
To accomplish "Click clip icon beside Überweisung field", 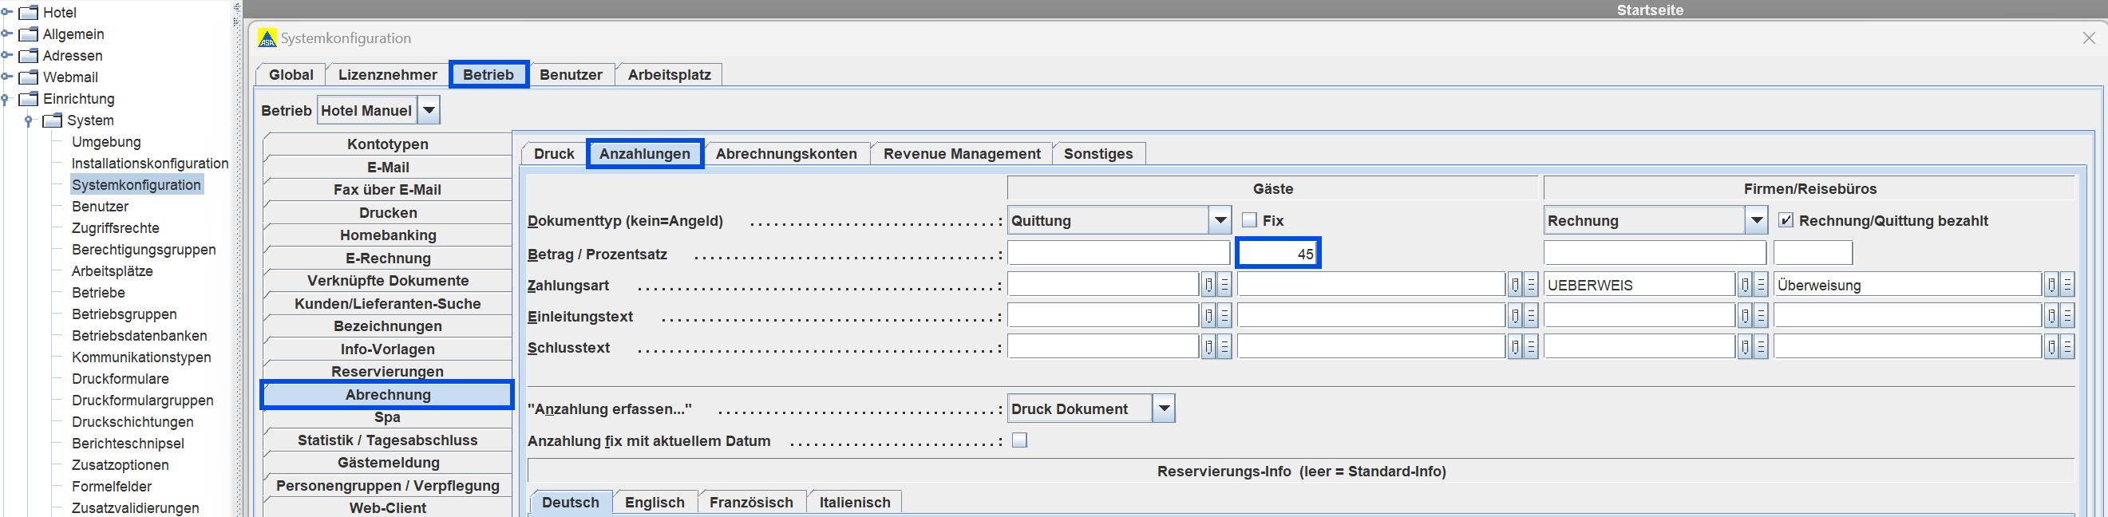I will coord(2051,285).
